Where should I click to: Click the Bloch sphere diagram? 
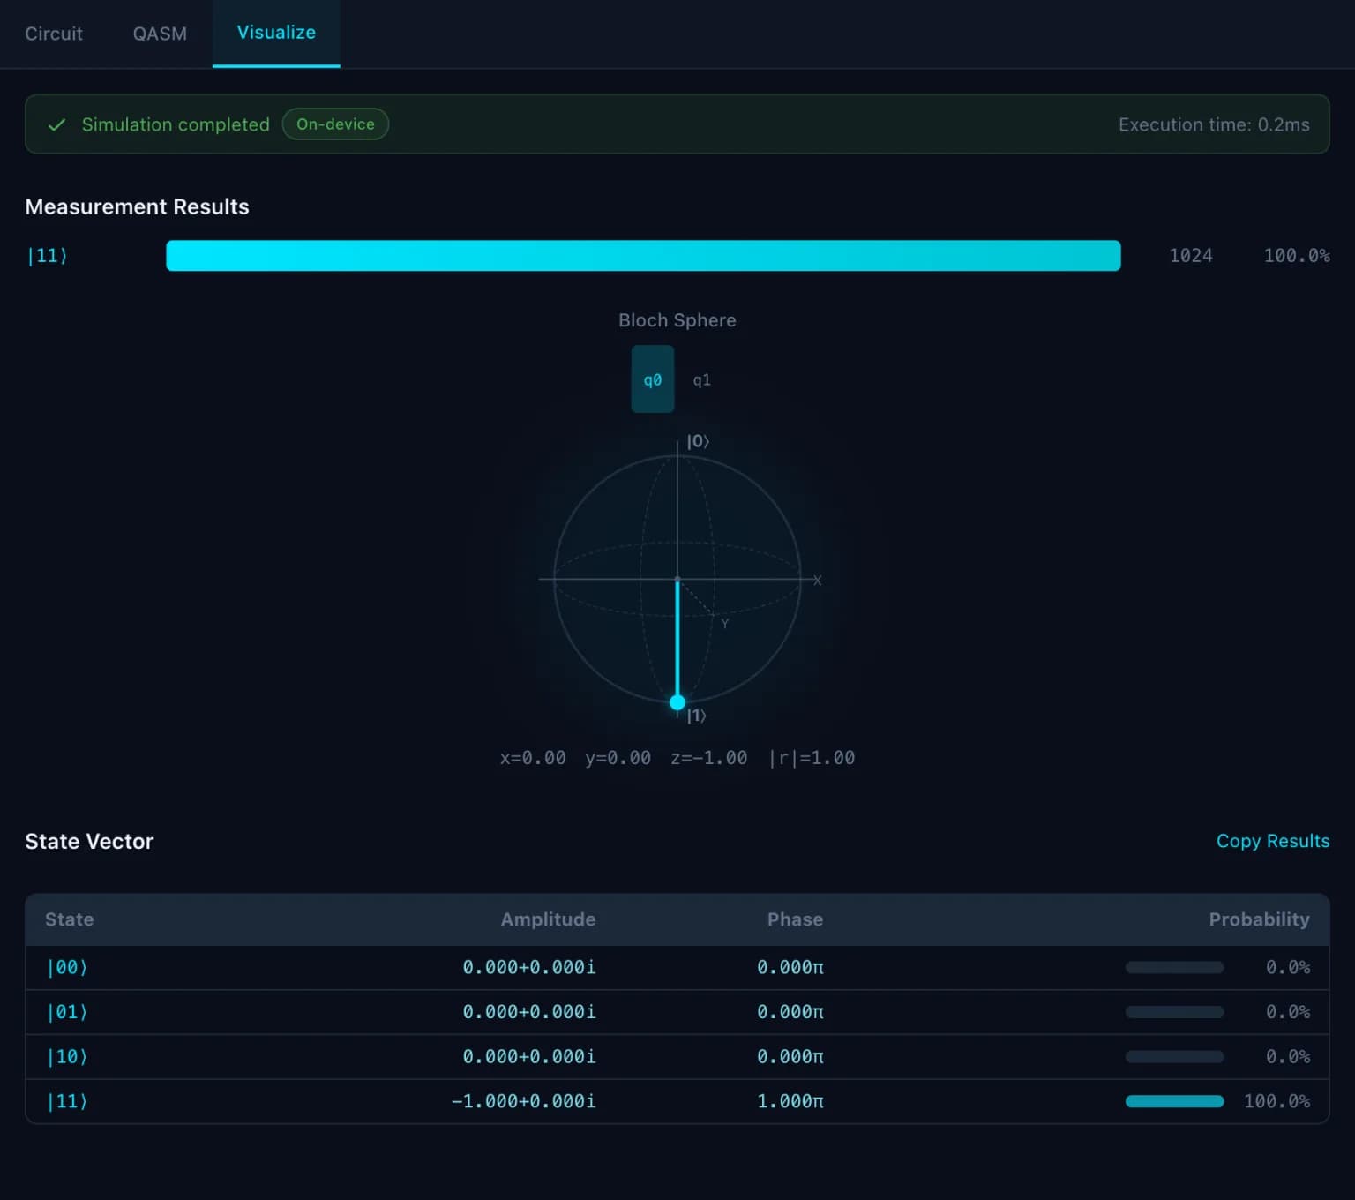coord(677,580)
